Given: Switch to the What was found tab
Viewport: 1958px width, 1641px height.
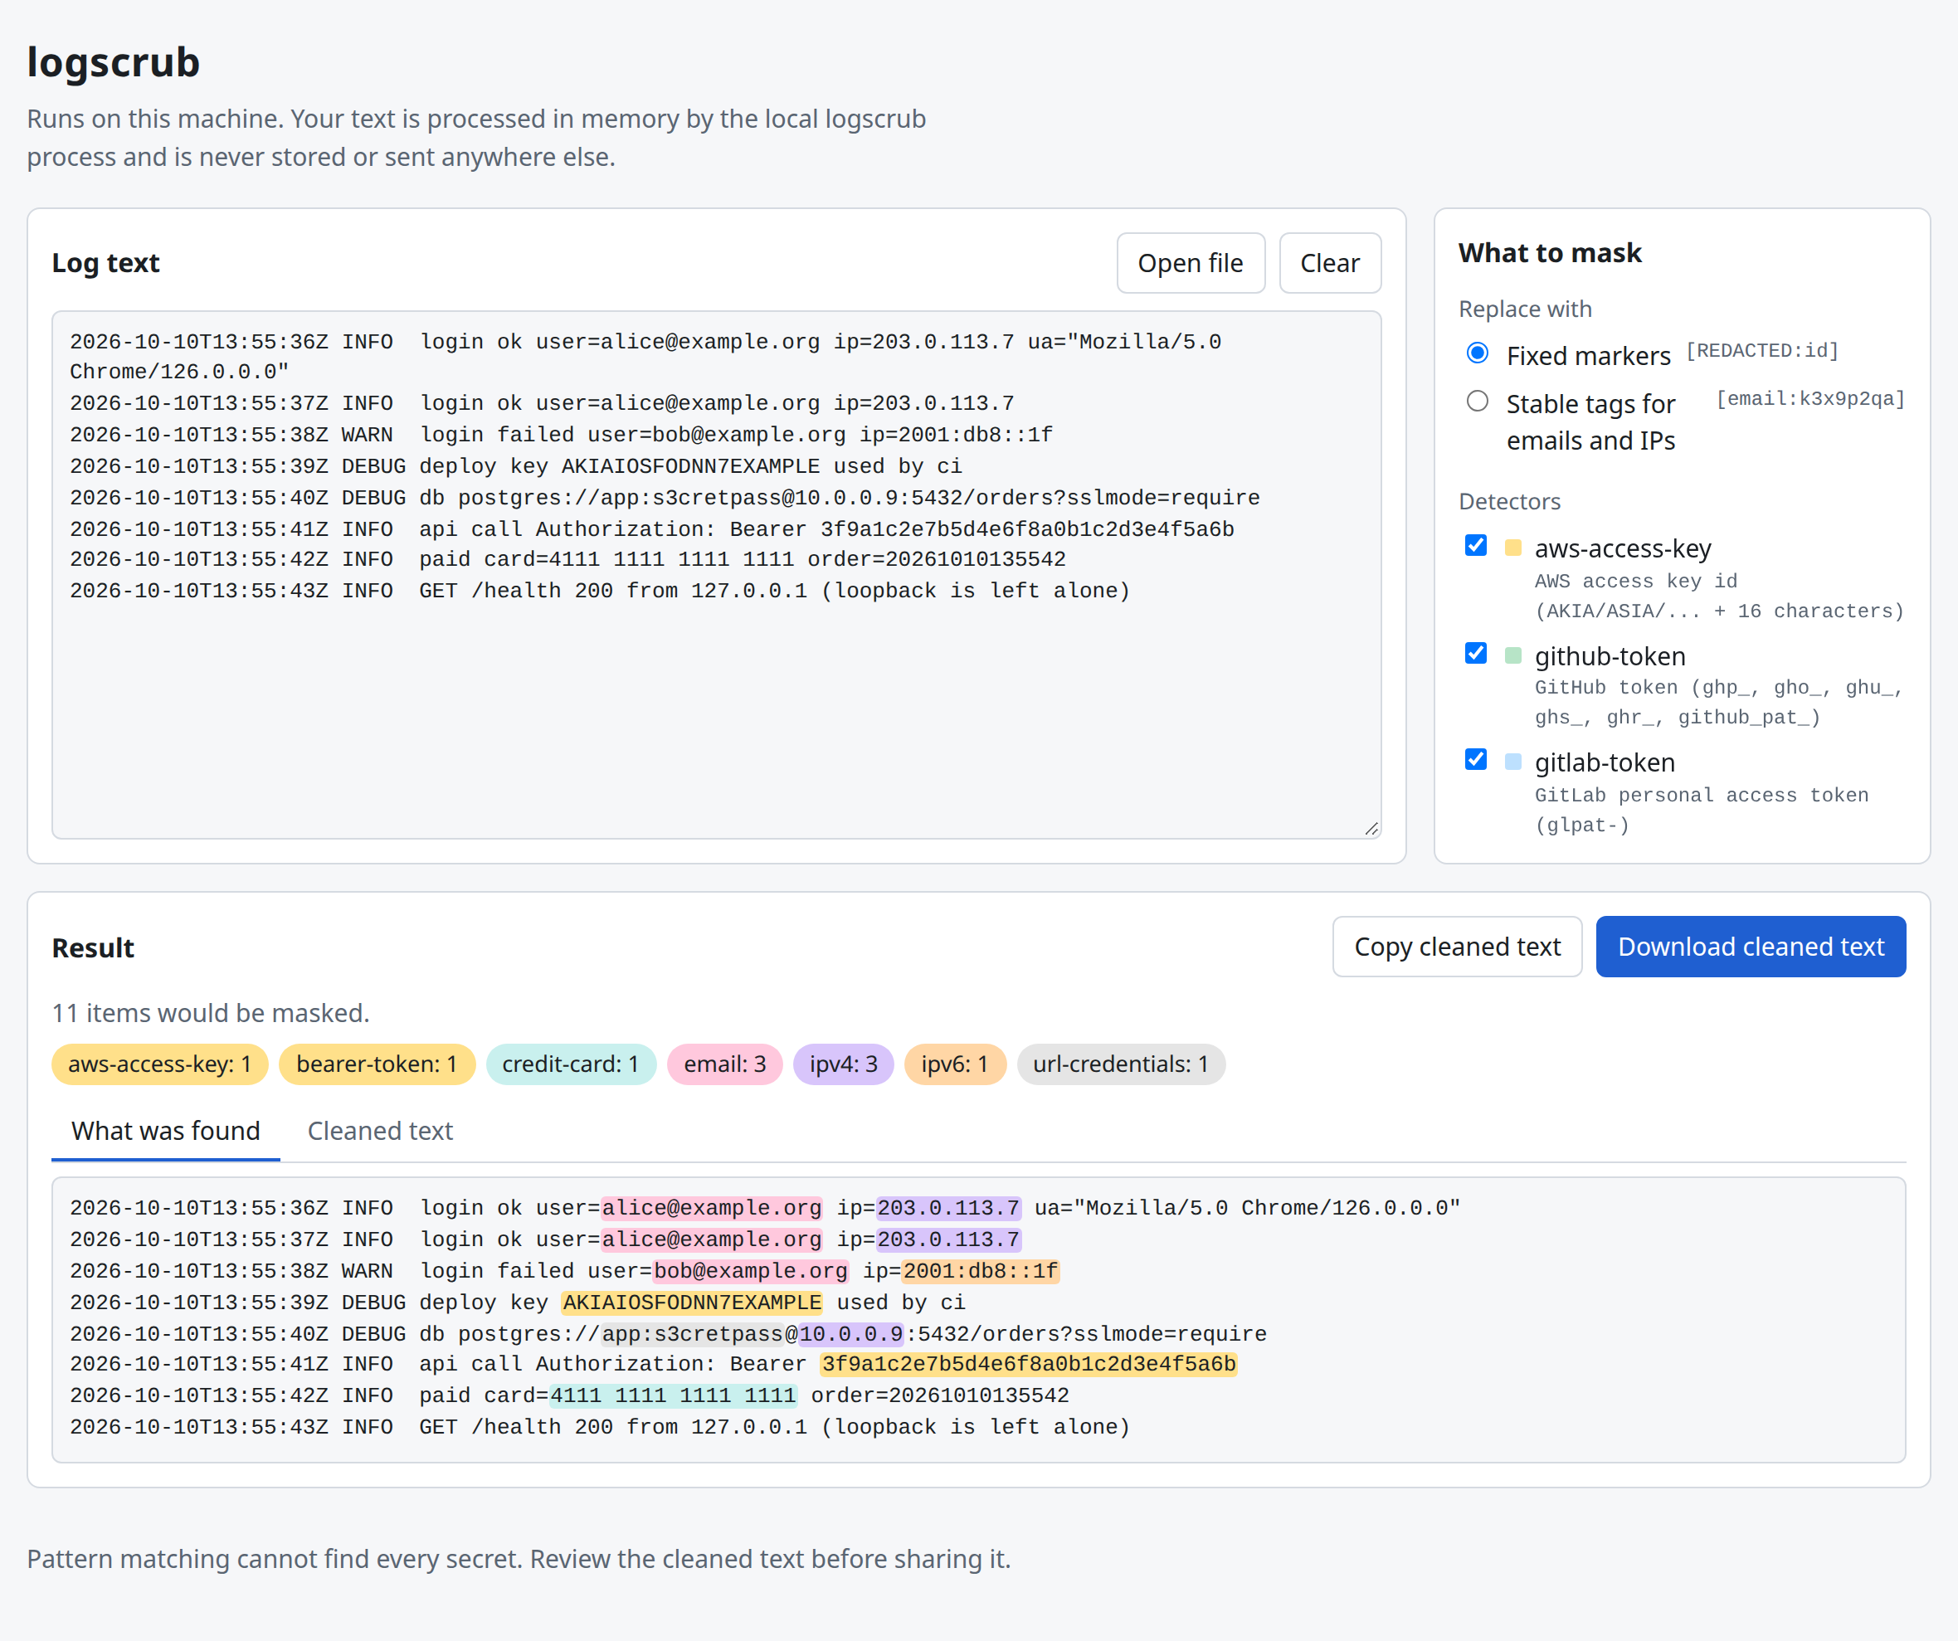Looking at the screenshot, I should pos(165,1131).
